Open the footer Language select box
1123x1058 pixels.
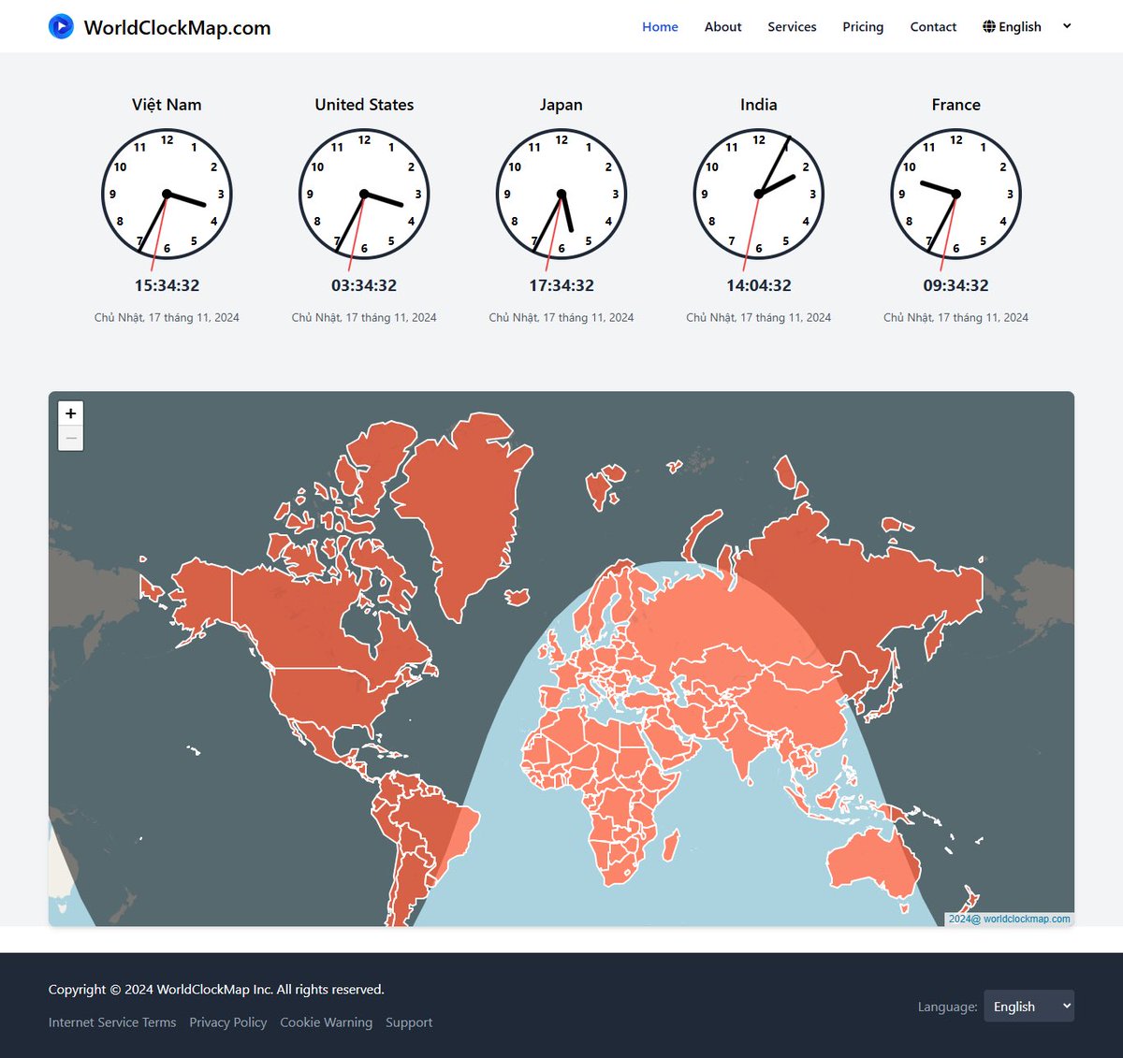(1028, 1006)
